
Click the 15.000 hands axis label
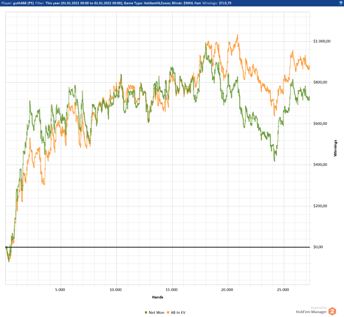pos(172,290)
